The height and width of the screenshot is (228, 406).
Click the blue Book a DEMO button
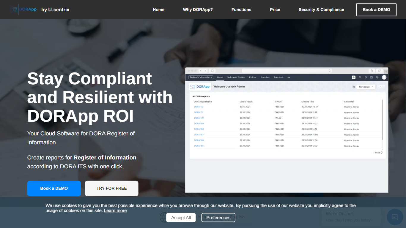pos(54,188)
